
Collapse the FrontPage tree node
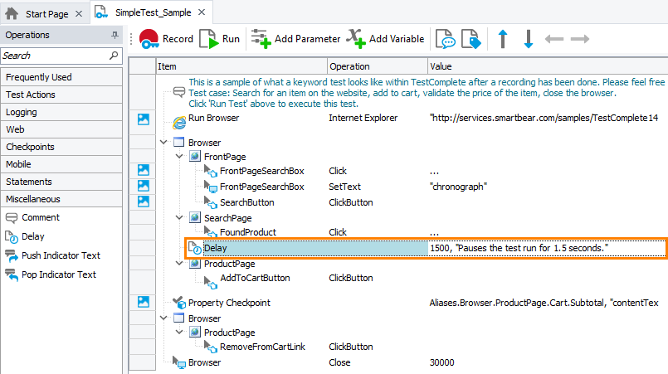178,157
